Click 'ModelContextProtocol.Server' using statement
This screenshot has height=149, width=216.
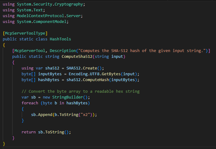(49, 16)
